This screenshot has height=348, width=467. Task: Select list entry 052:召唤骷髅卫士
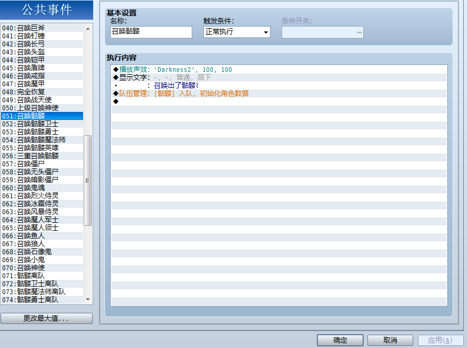tap(42, 124)
